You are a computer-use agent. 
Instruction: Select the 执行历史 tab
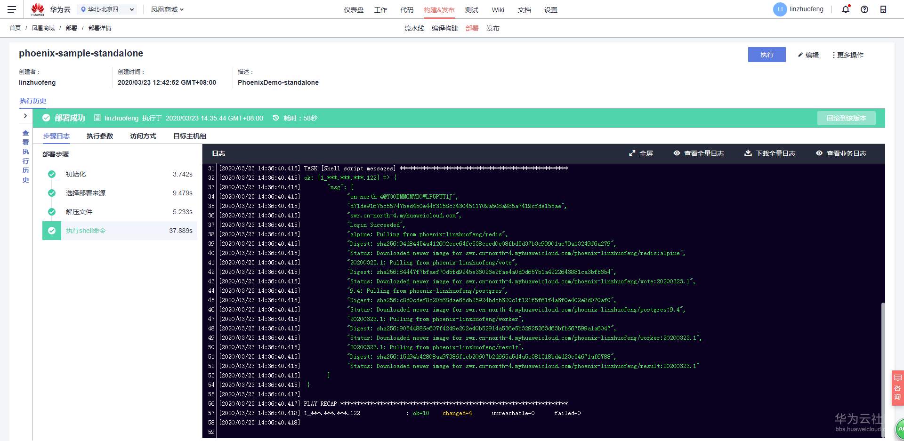pyautogui.click(x=33, y=101)
